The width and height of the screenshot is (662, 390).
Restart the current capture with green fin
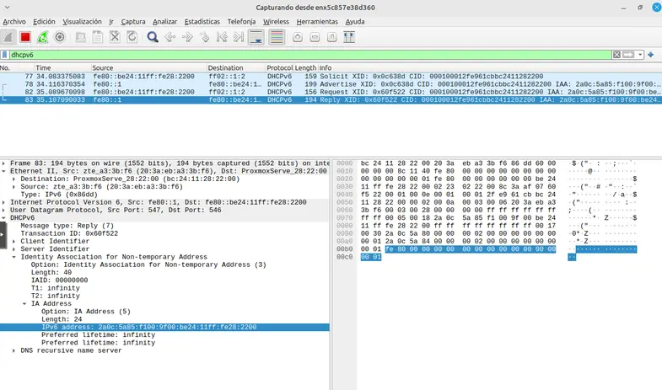pos(43,37)
